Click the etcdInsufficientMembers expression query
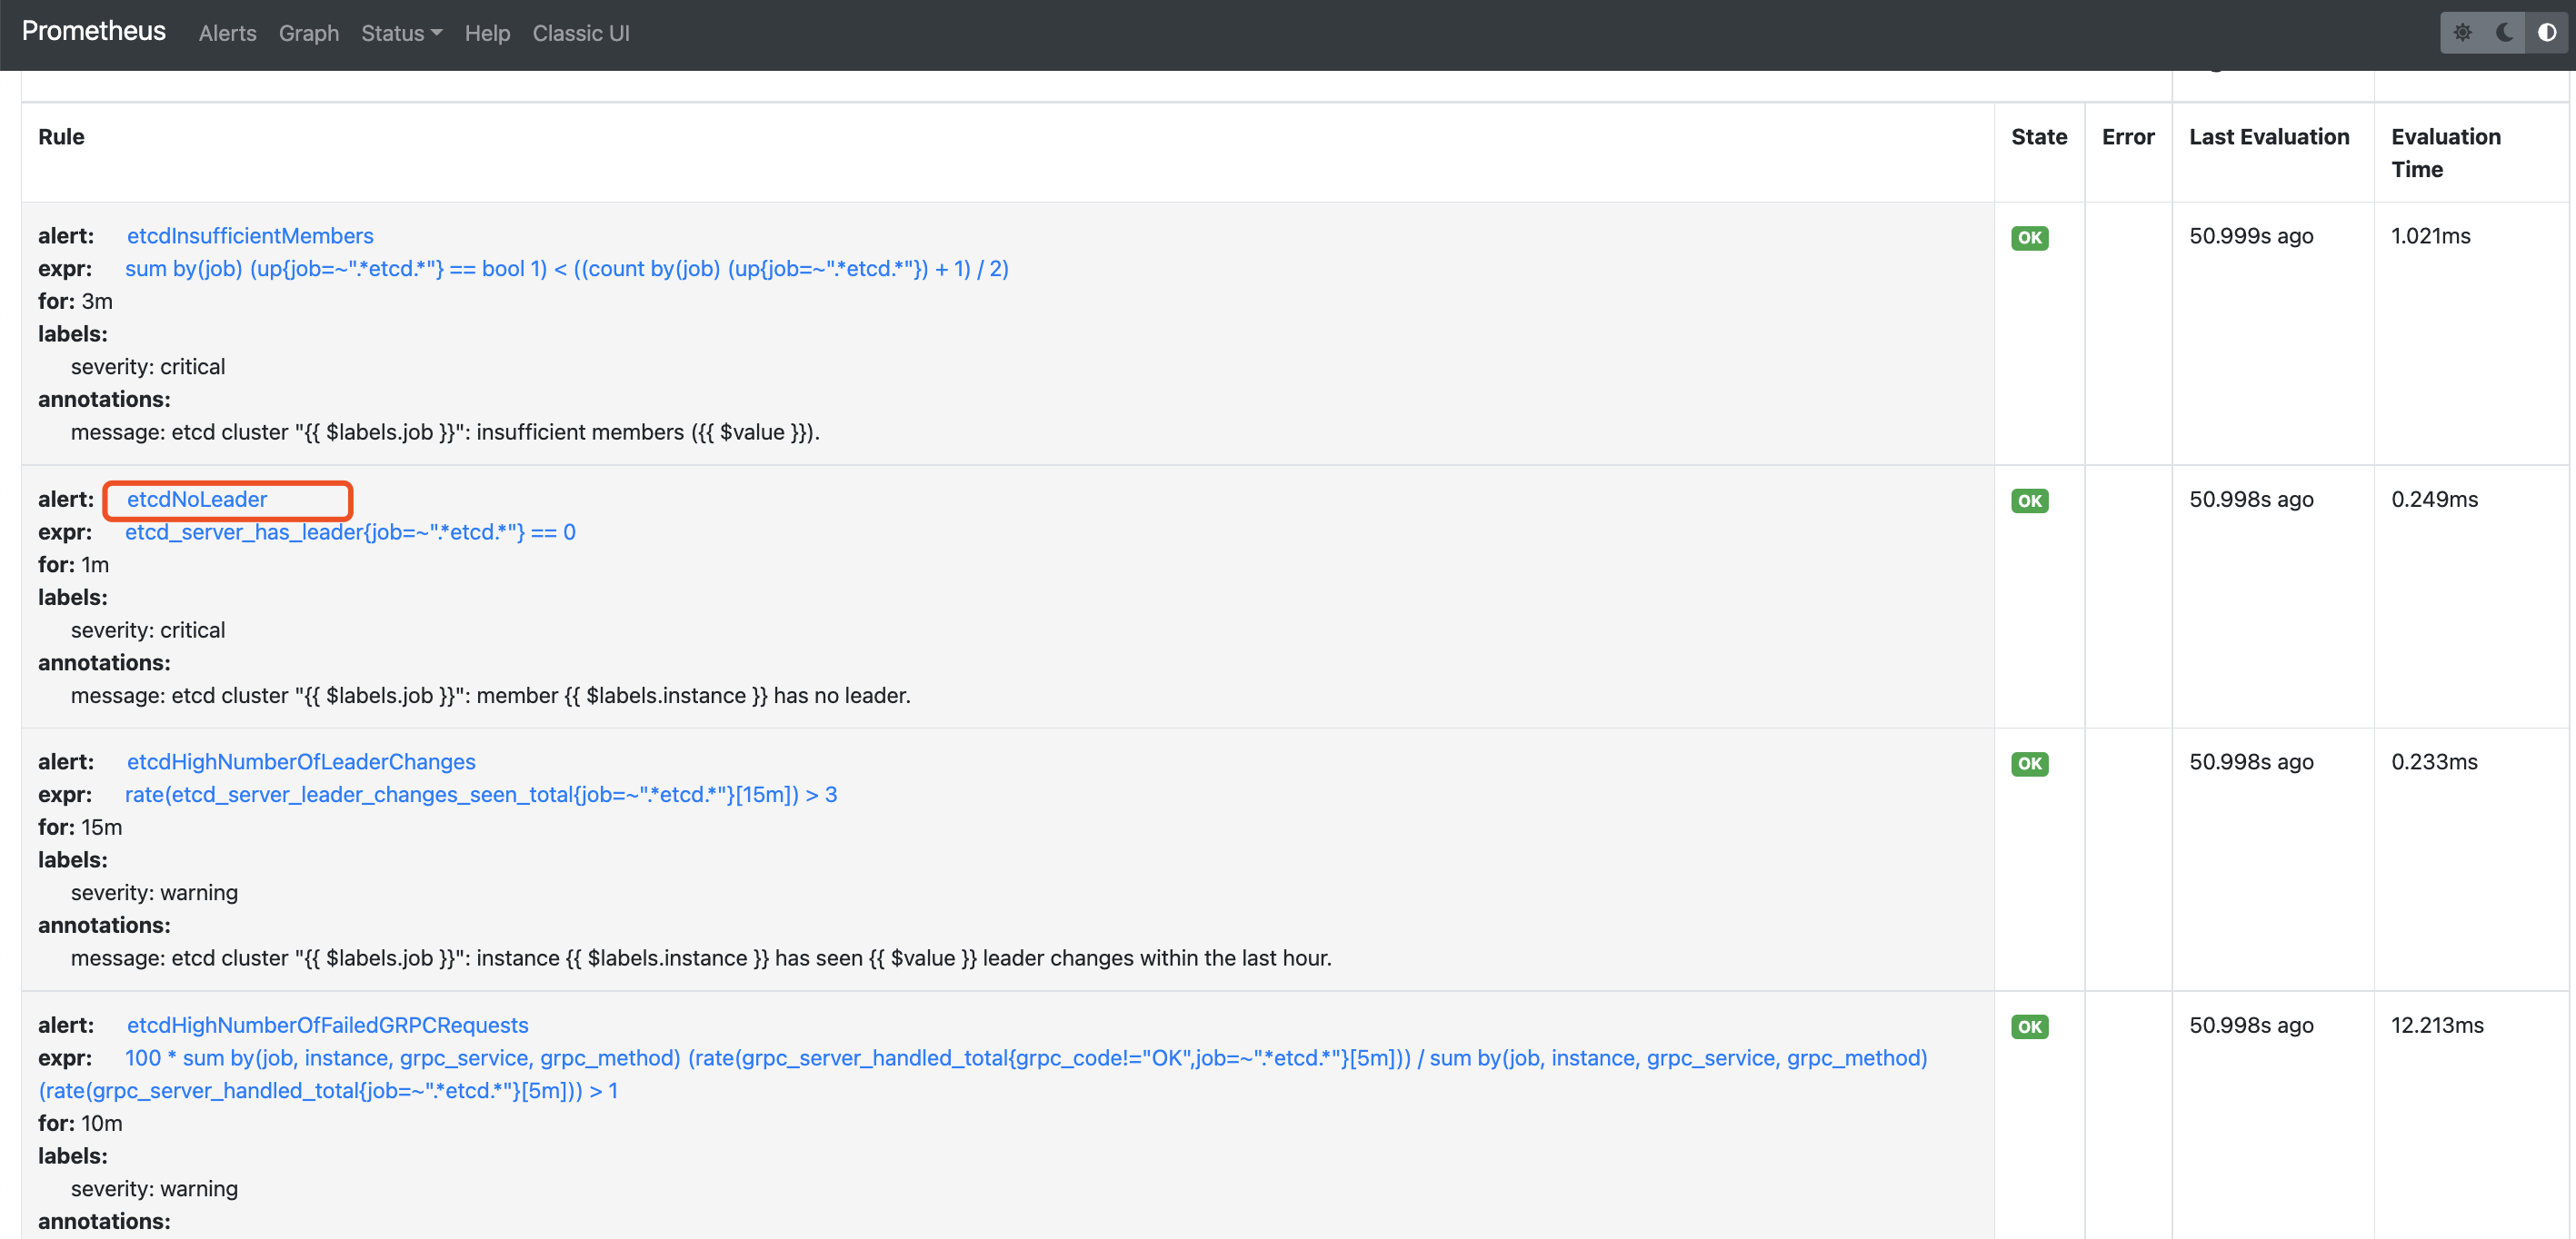 (566, 269)
